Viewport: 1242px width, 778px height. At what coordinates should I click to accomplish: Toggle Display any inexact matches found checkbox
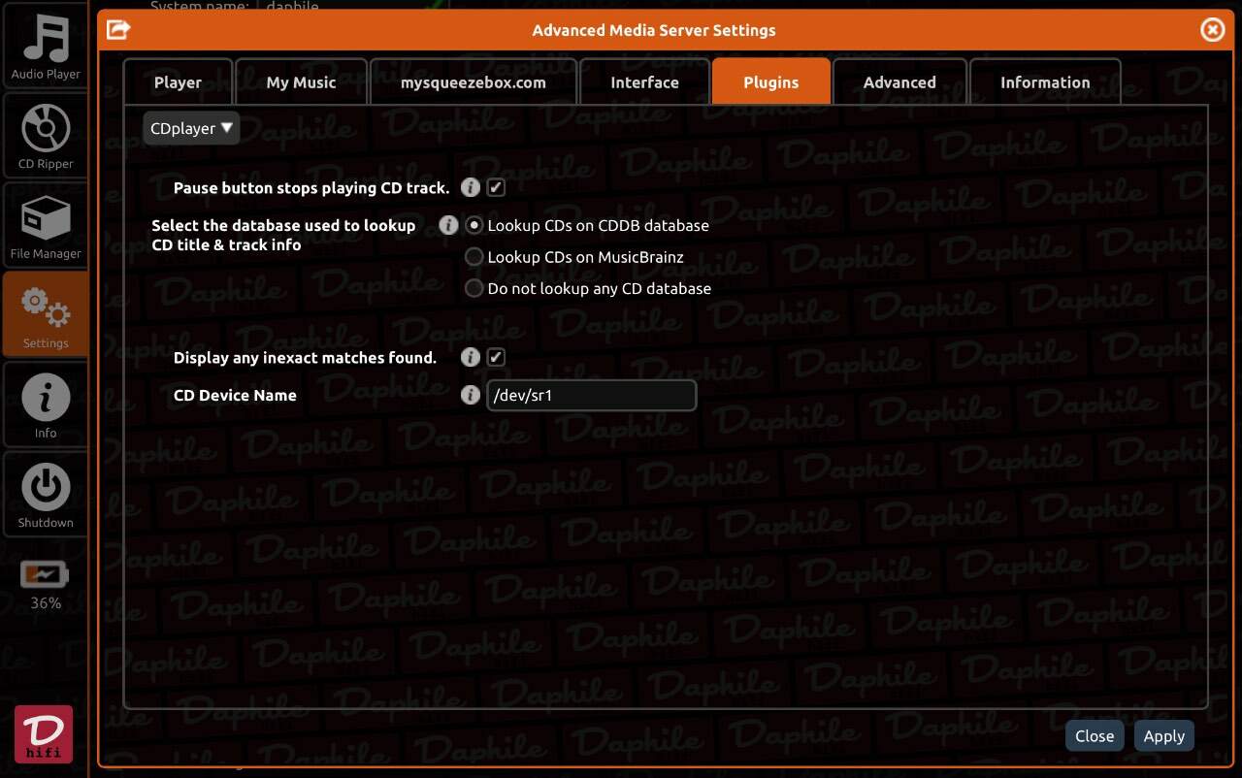tap(496, 357)
